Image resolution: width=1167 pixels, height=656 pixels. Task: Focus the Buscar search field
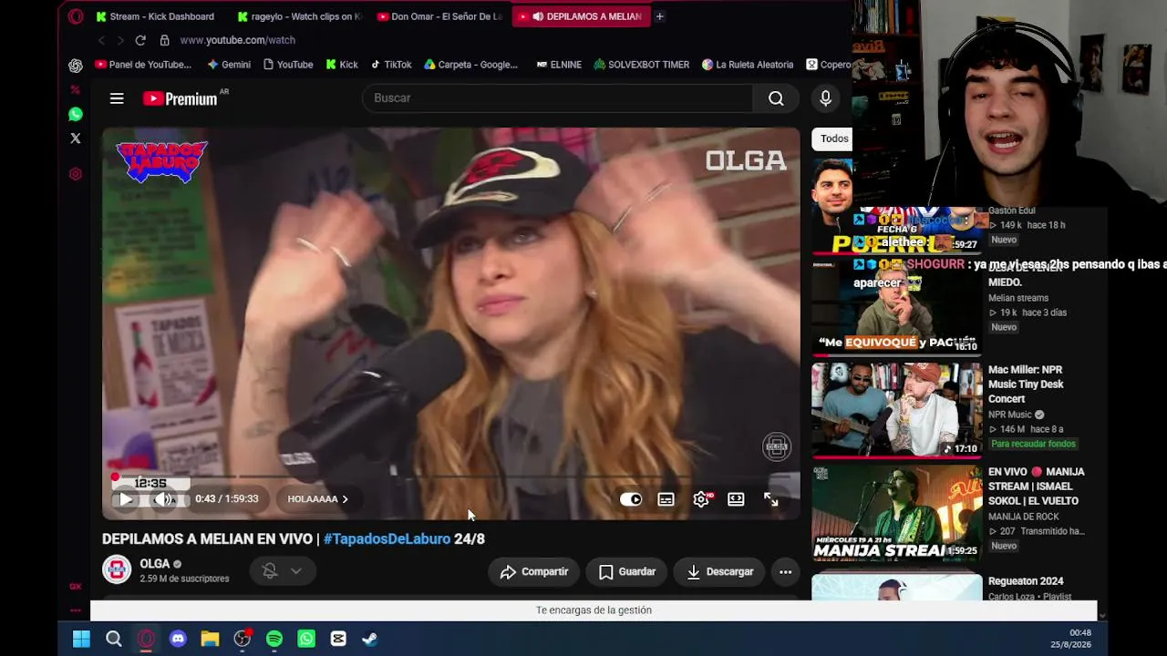pyautogui.click(x=557, y=98)
